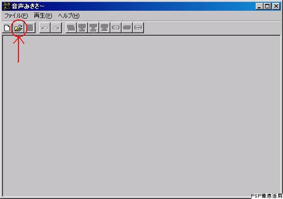Open a file with the yellow folder icon

(x=18, y=28)
